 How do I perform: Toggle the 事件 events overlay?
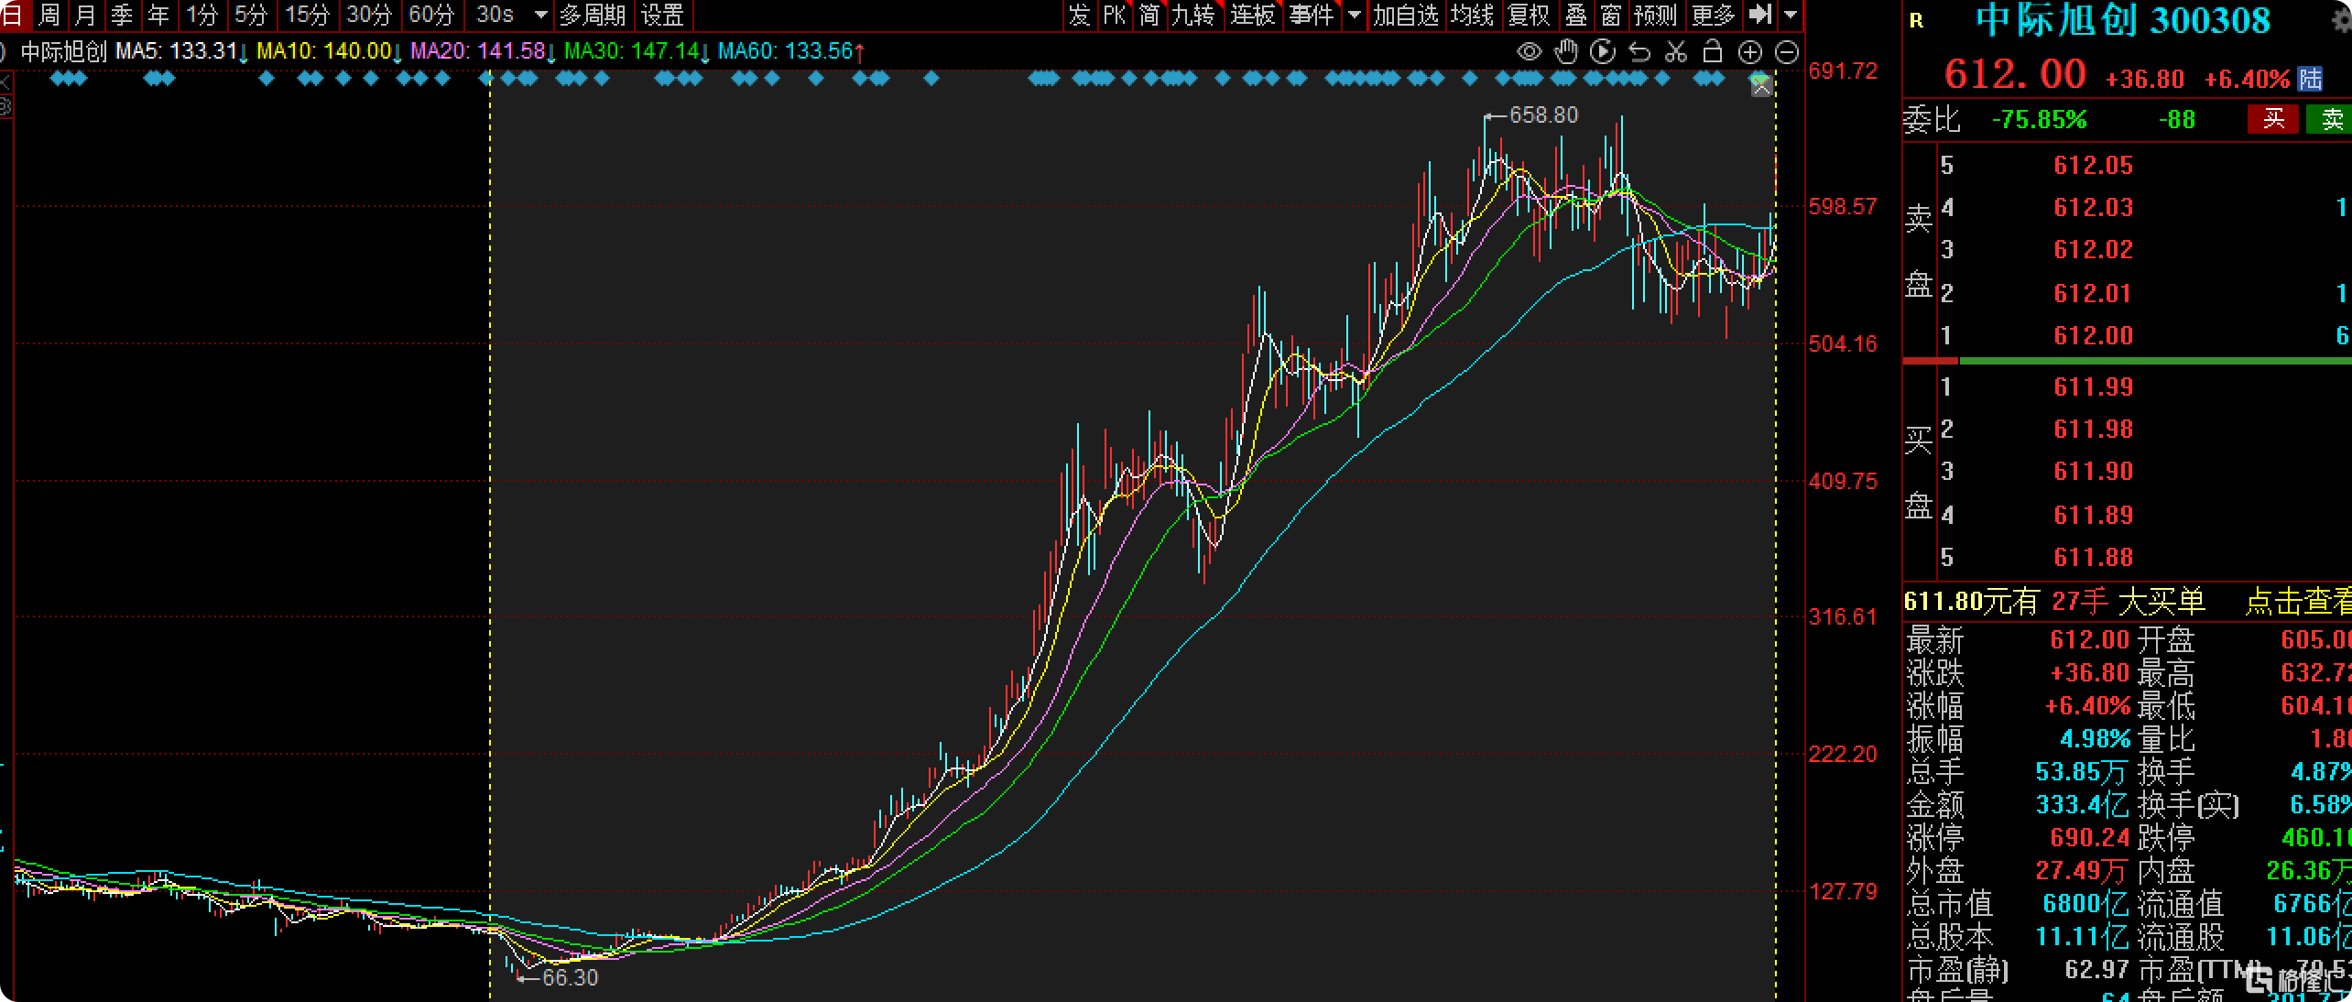1311,15
